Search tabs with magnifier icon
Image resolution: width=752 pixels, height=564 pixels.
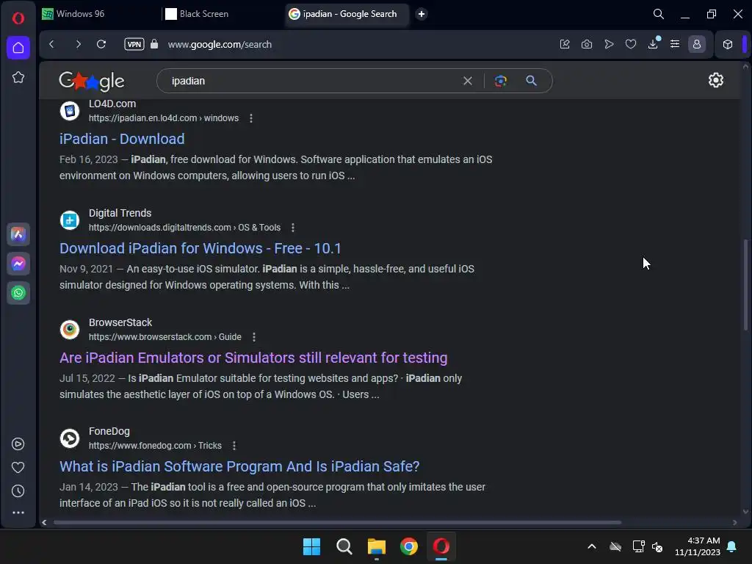point(659,14)
